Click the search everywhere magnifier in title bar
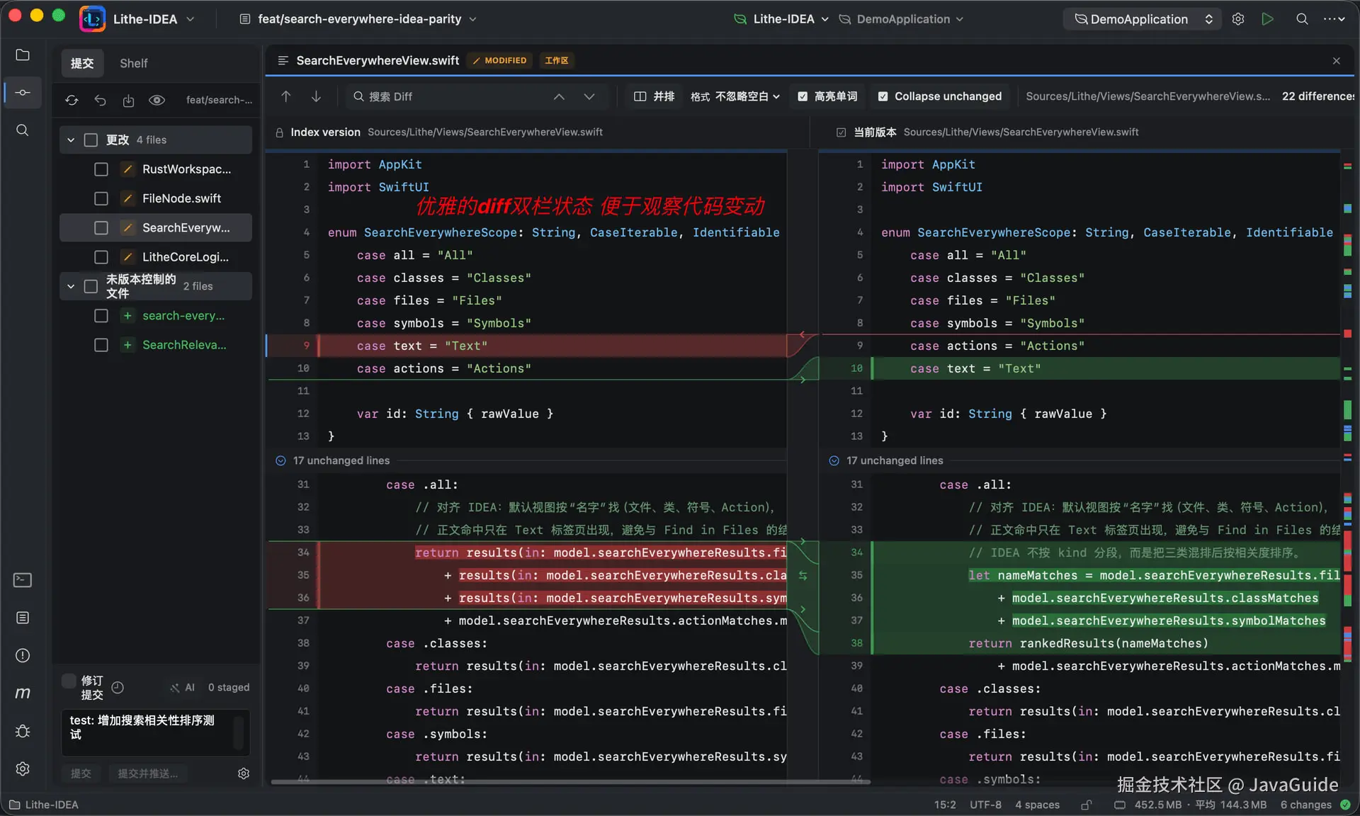Viewport: 1360px width, 816px height. pos(1302,19)
